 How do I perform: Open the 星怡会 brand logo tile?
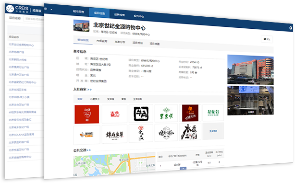pyautogui.click(x=213, y=113)
